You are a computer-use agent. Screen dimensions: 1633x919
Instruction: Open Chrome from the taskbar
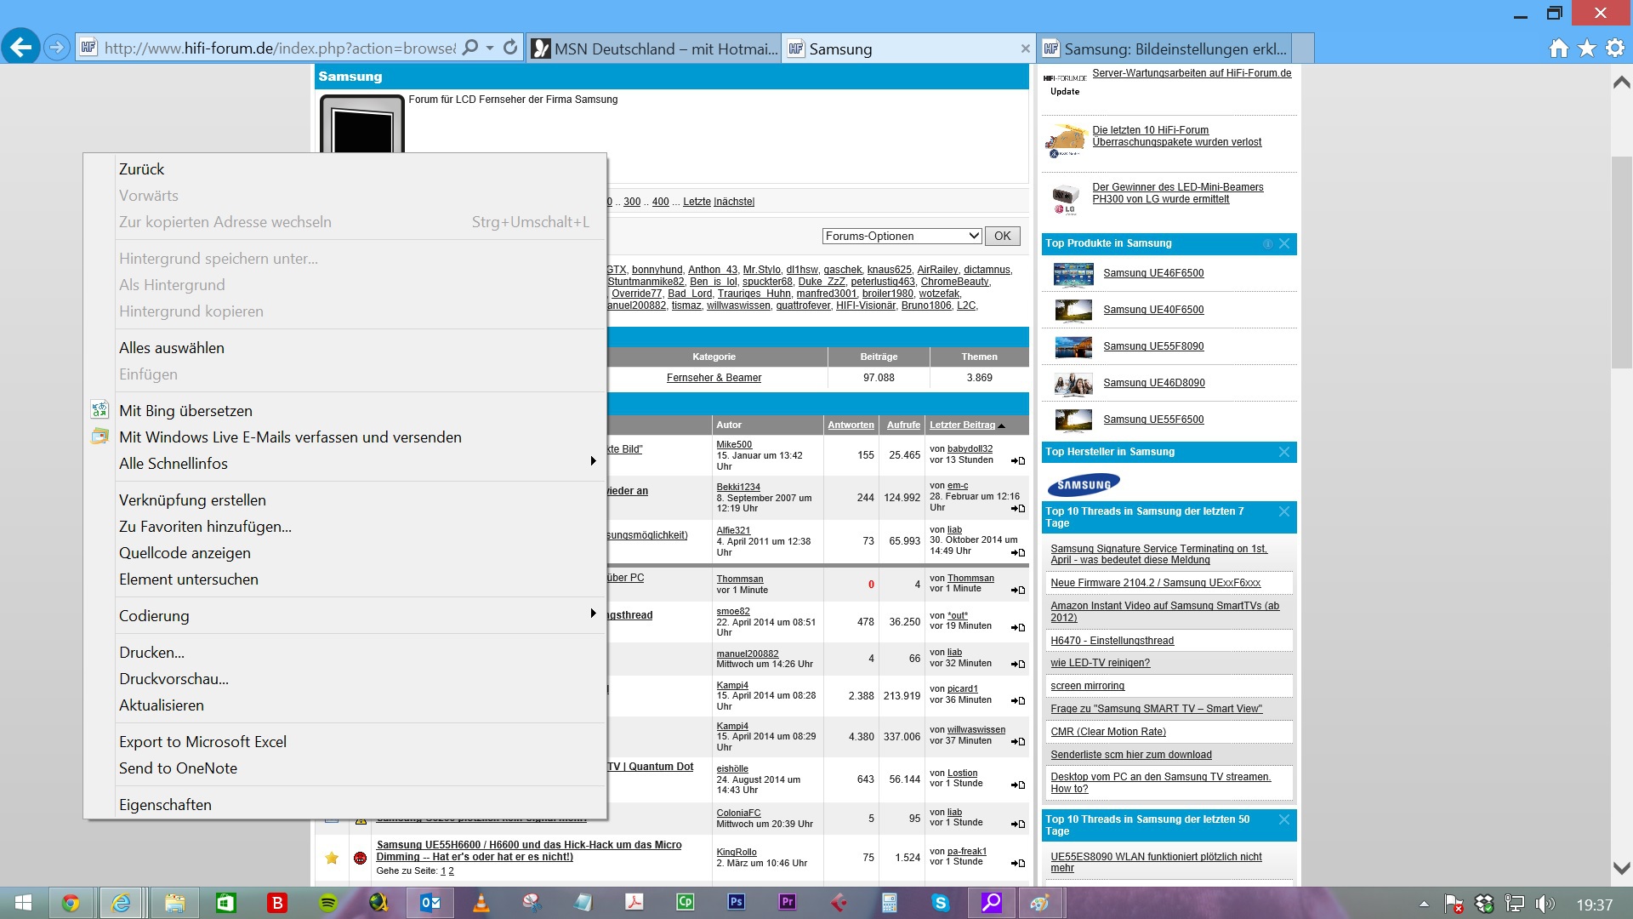coord(71,903)
